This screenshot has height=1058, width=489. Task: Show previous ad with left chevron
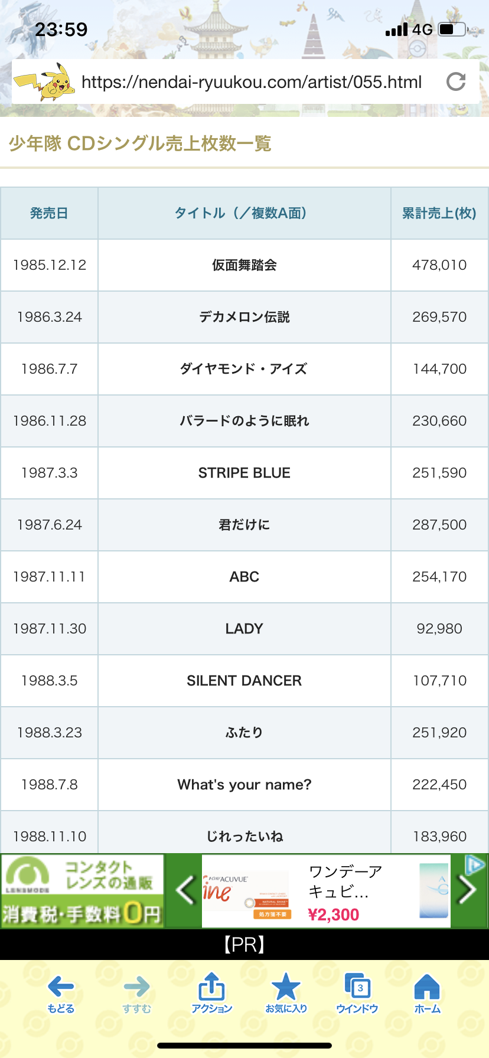point(185,890)
